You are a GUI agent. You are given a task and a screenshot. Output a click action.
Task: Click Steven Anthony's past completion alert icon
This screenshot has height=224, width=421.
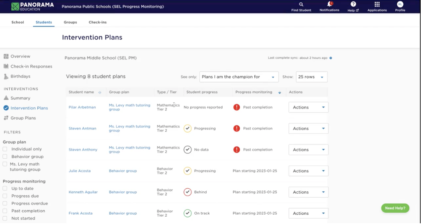237,150
